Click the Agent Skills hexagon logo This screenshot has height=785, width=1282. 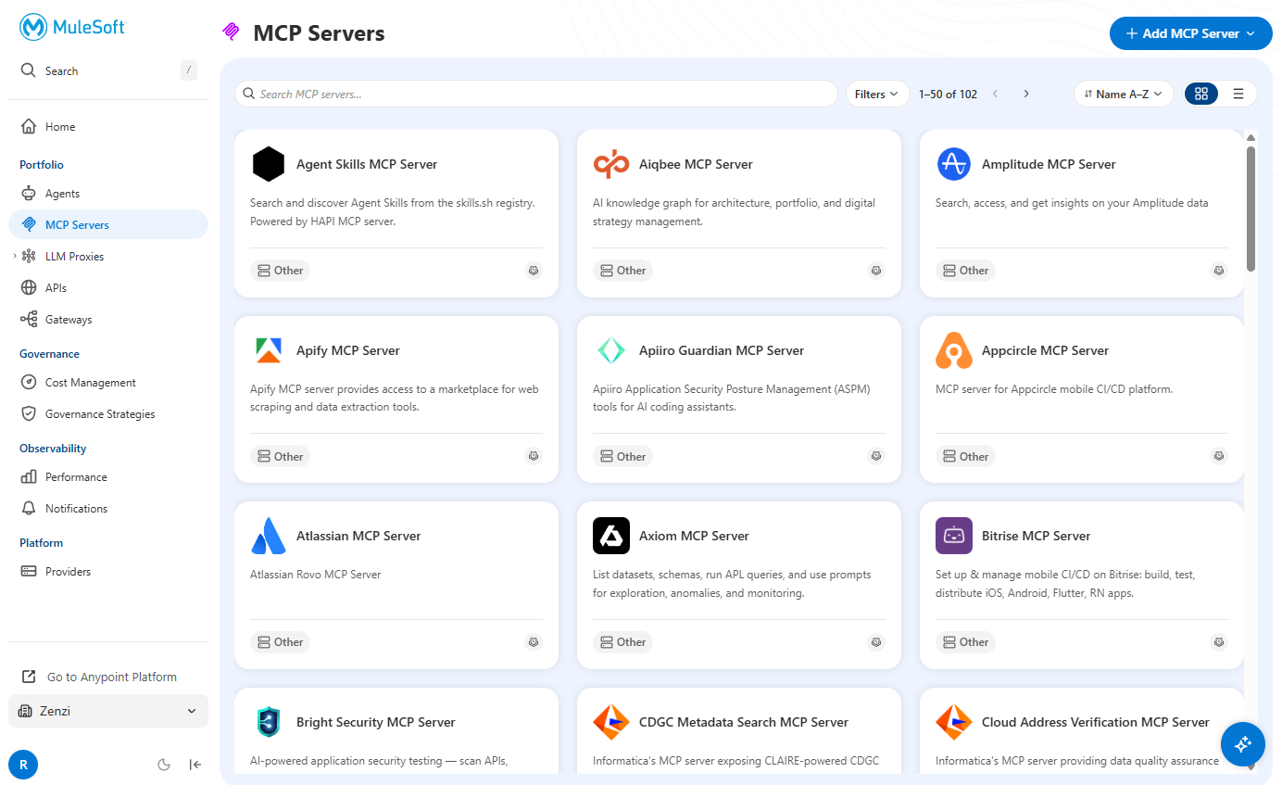coord(268,164)
